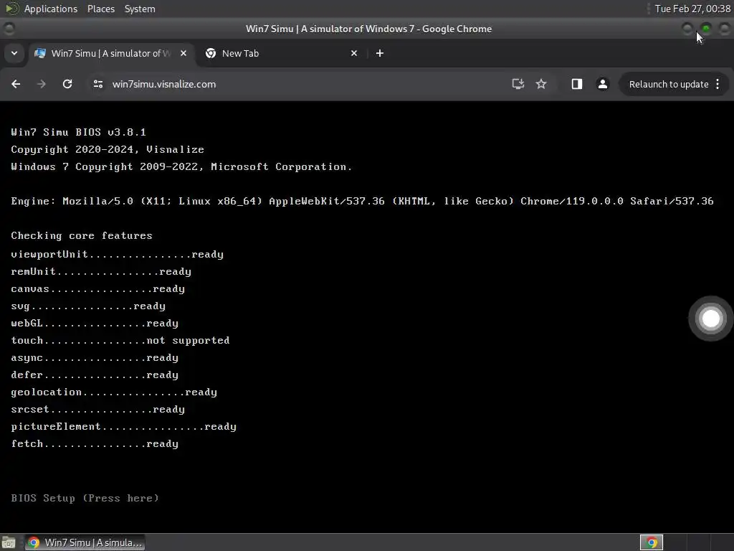
Task: Click the floating white circular button
Action: (710, 319)
